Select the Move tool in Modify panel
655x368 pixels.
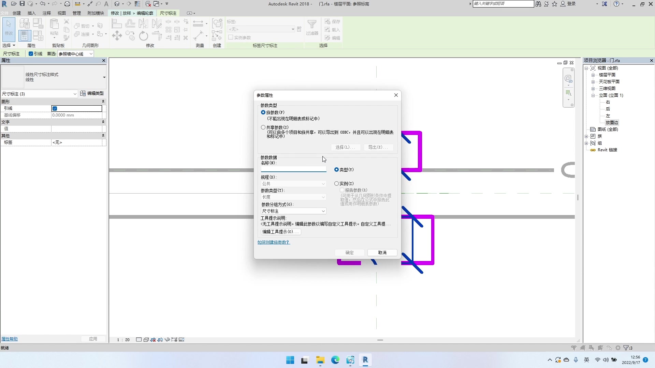pyautogui.click(x=117, y=35)
